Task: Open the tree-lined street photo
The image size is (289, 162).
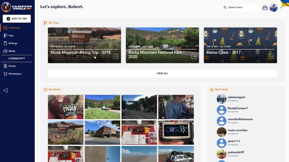Action: [x=139, y=107]
